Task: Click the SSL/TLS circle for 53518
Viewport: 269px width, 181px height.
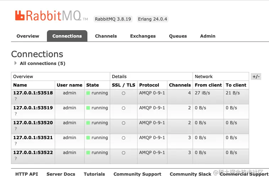Action: (124, 93)
